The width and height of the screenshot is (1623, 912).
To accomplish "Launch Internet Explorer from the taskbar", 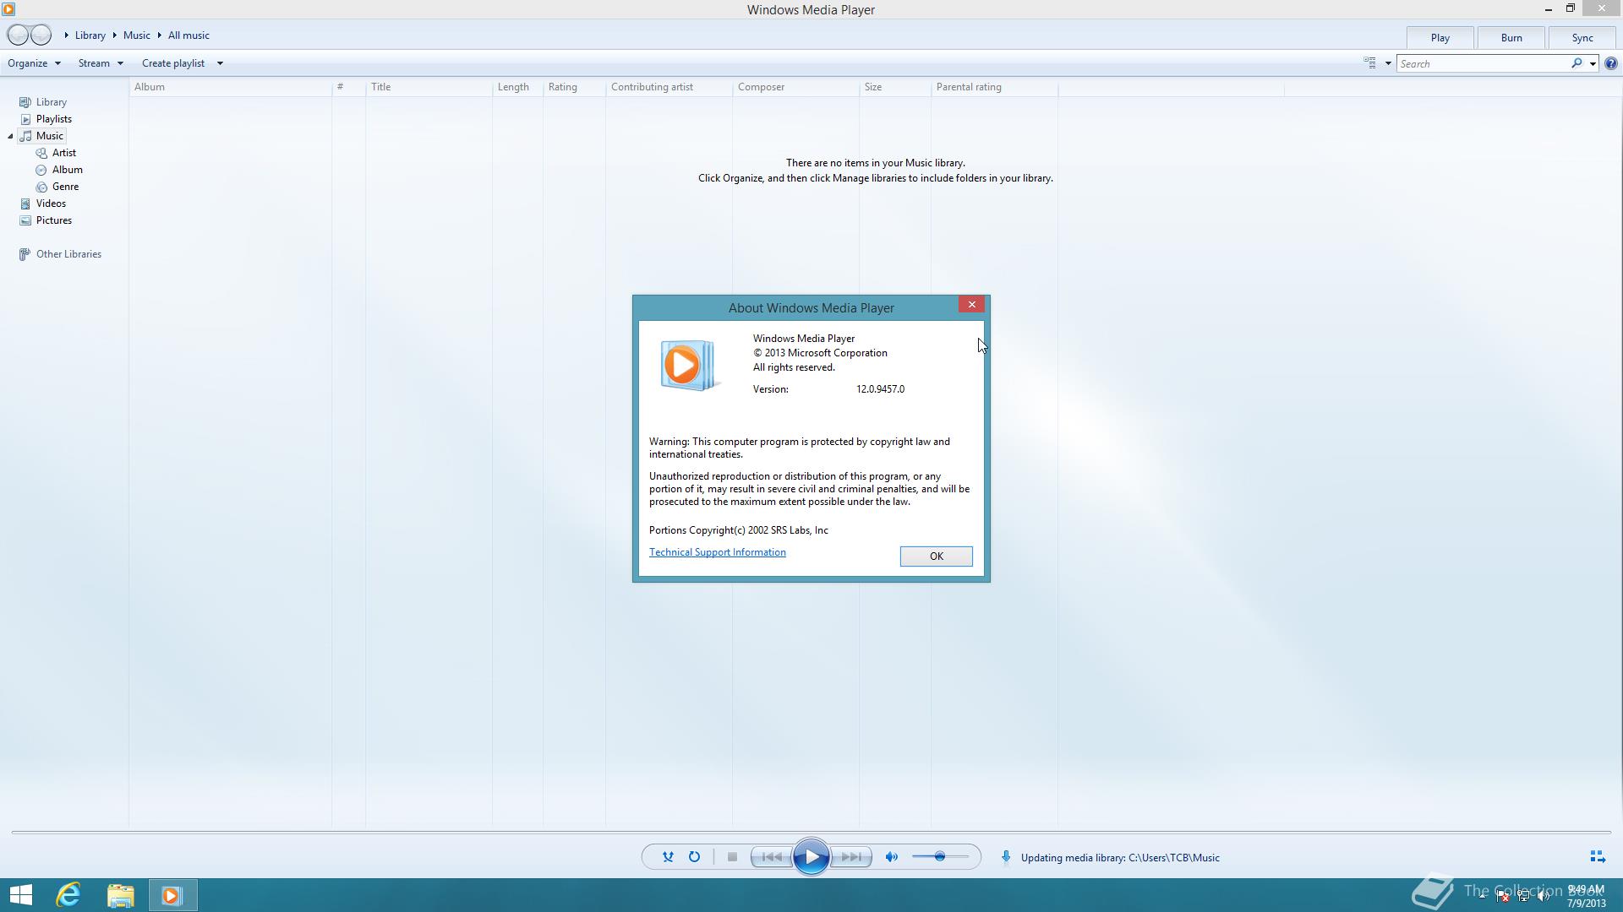I will tap(68, 895).
